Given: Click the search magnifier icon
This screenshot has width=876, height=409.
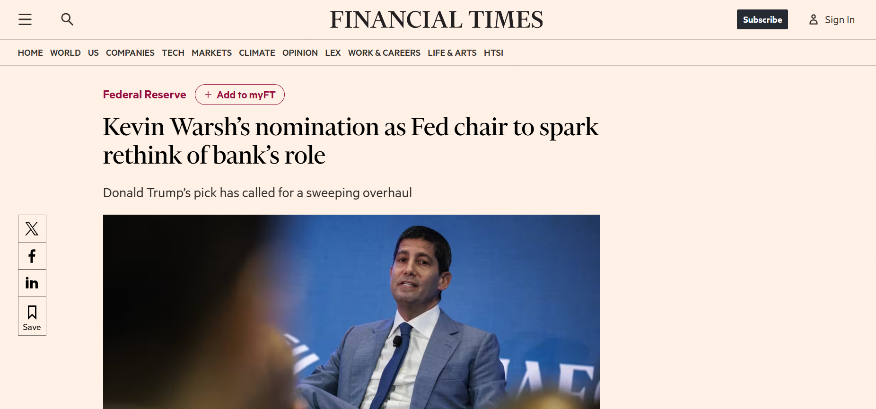Looking at the screenshot, I should pyautogui.click(x=67, y=19).
